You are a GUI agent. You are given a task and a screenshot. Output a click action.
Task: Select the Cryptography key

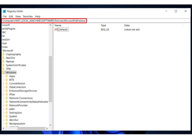13,54
